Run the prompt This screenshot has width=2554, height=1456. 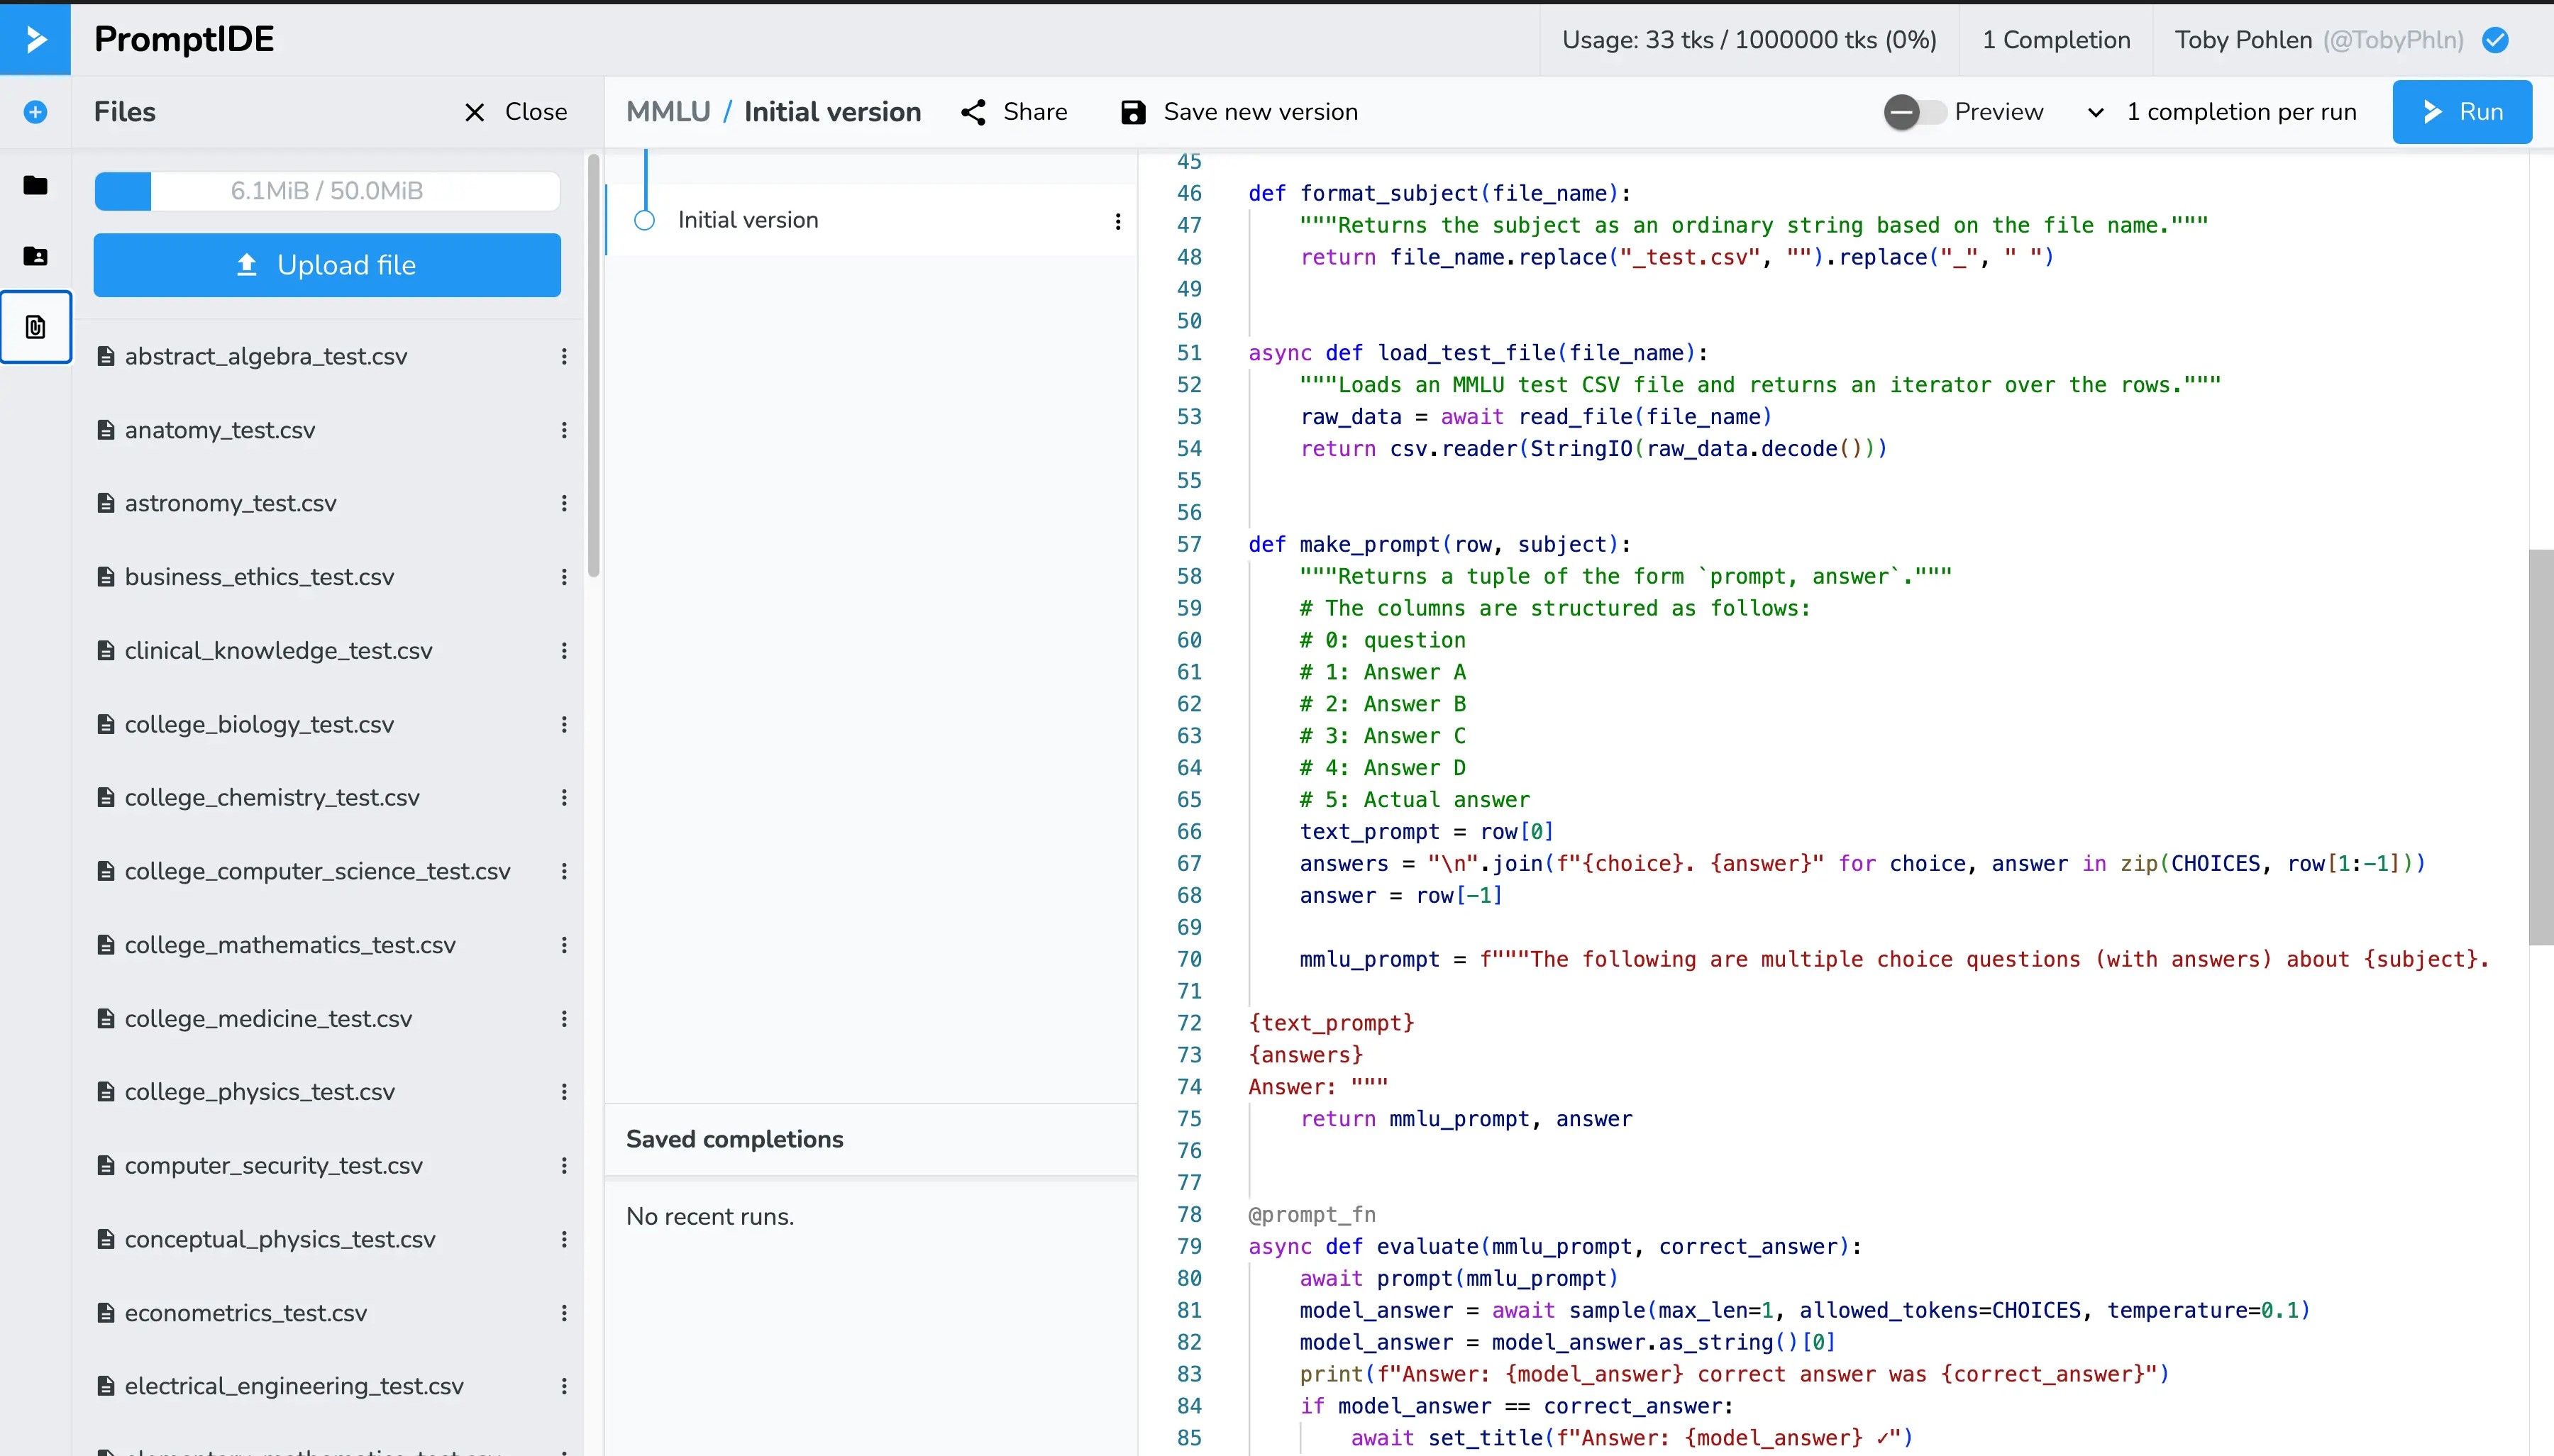coord(2462,112)
